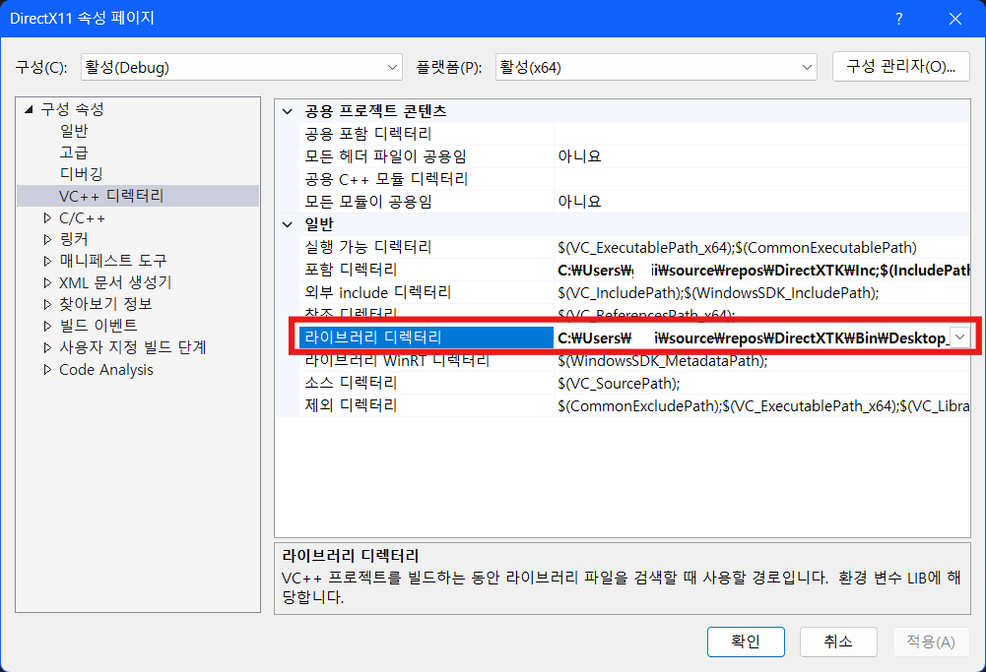Click the $(WindowsSDK_MetadataPath) value
This screenshot has height=672, width=986.
point(662,360)
